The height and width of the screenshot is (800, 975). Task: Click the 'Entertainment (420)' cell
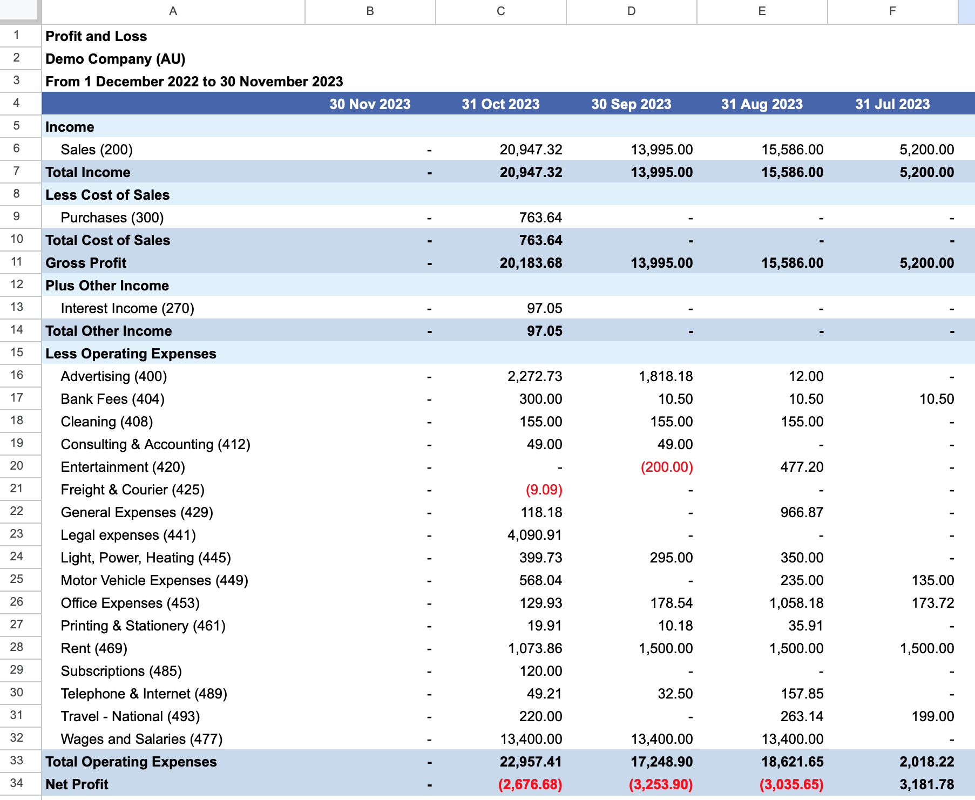[x=173, y=467]
